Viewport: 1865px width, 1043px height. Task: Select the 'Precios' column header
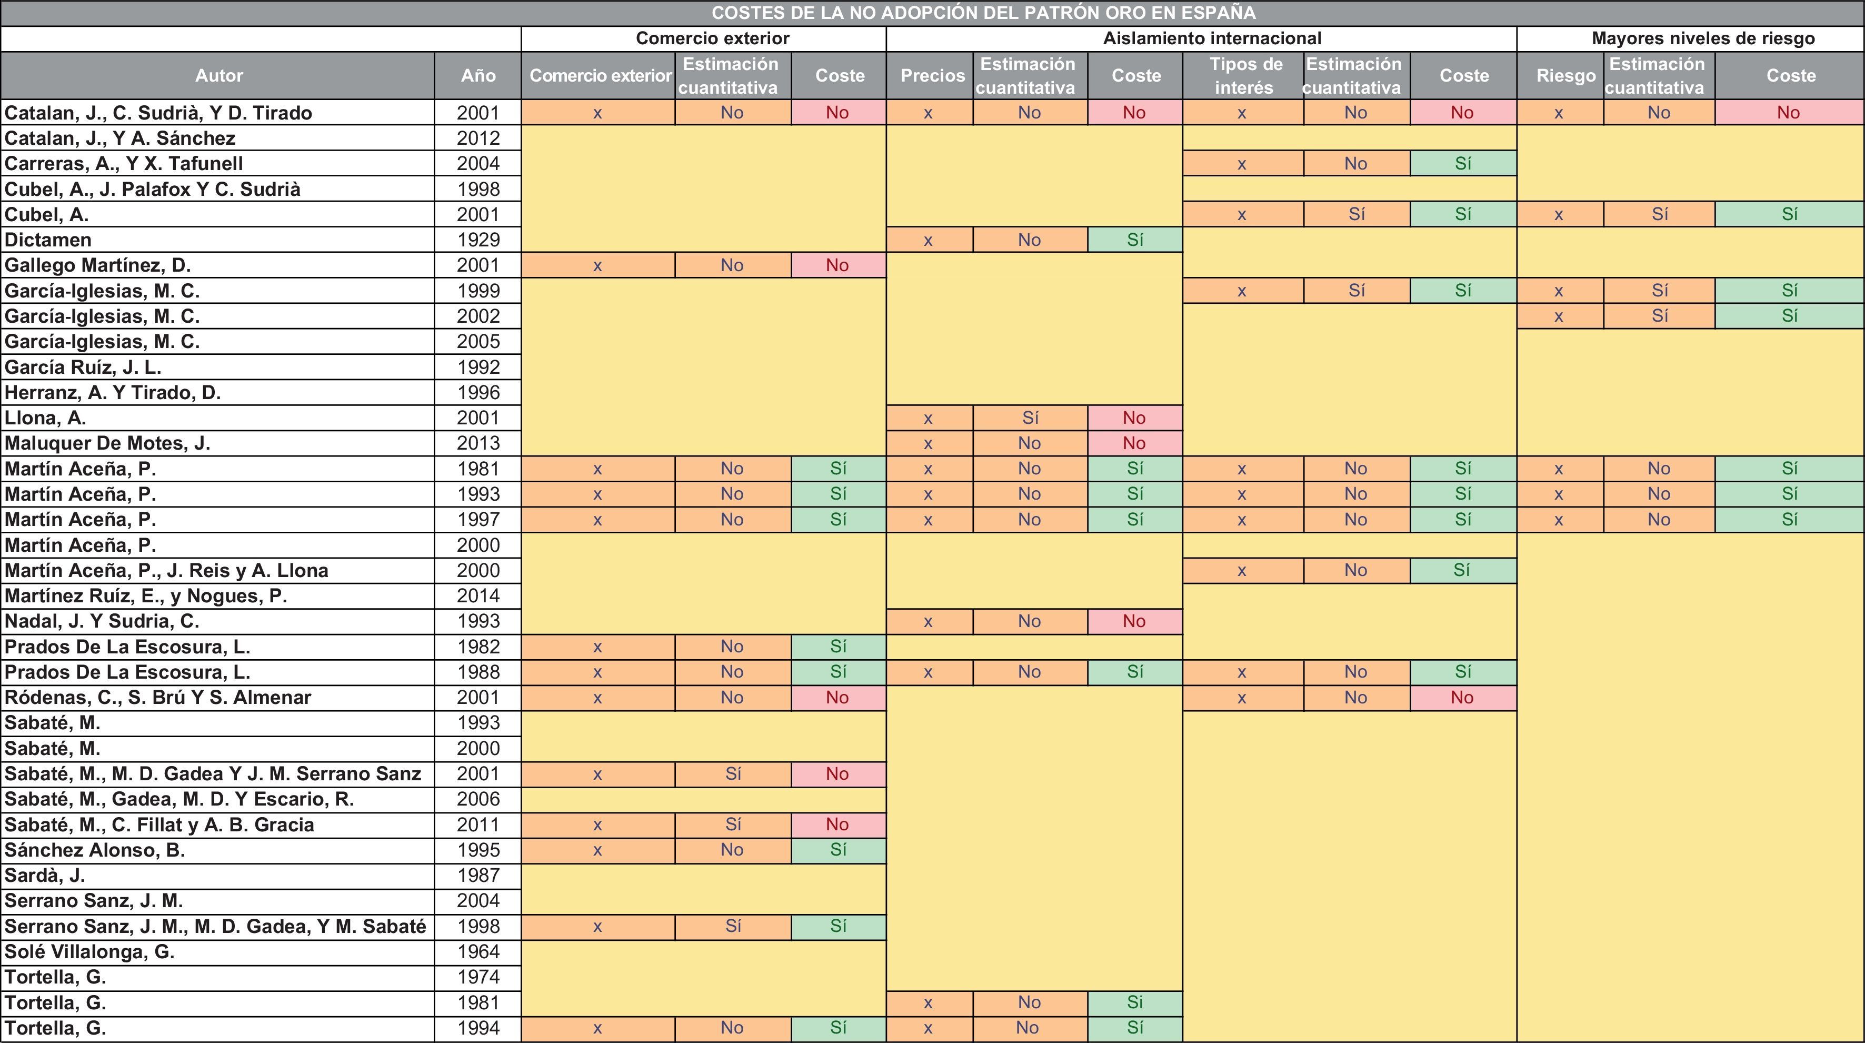pyautogui.click(x=932, y=75)
